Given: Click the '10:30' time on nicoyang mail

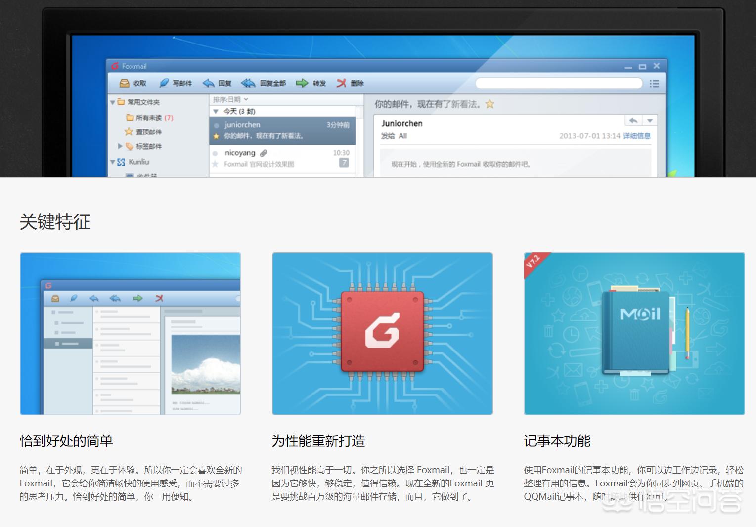Looking at the screenshot, I should pos(341,153).
